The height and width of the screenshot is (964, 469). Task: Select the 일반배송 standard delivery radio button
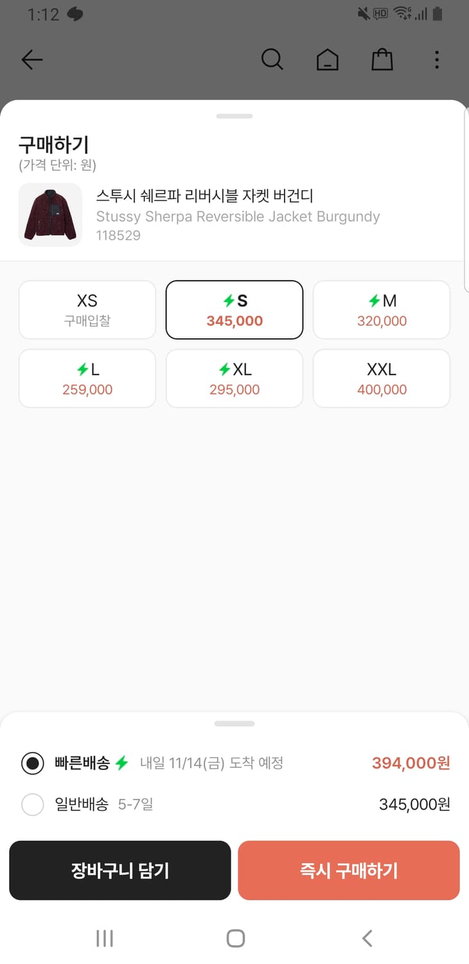click(33, 804)
